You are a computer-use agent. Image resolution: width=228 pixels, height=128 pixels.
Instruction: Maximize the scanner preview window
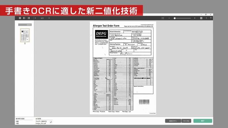[x=206, y=15]
